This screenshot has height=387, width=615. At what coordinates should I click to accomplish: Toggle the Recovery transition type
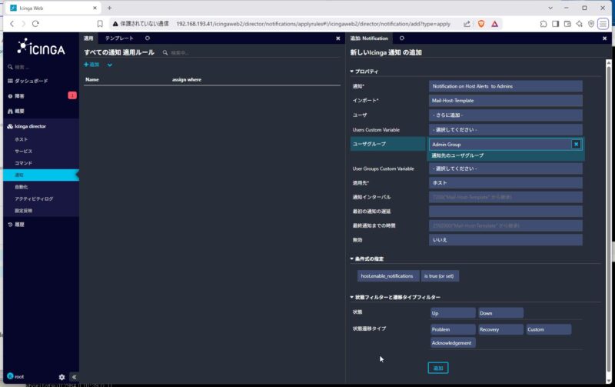pos(501,329)
